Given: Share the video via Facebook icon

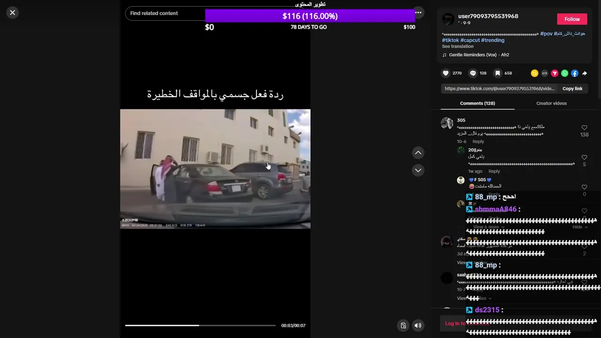Looking at the screenshot, I should coord(575,73).
